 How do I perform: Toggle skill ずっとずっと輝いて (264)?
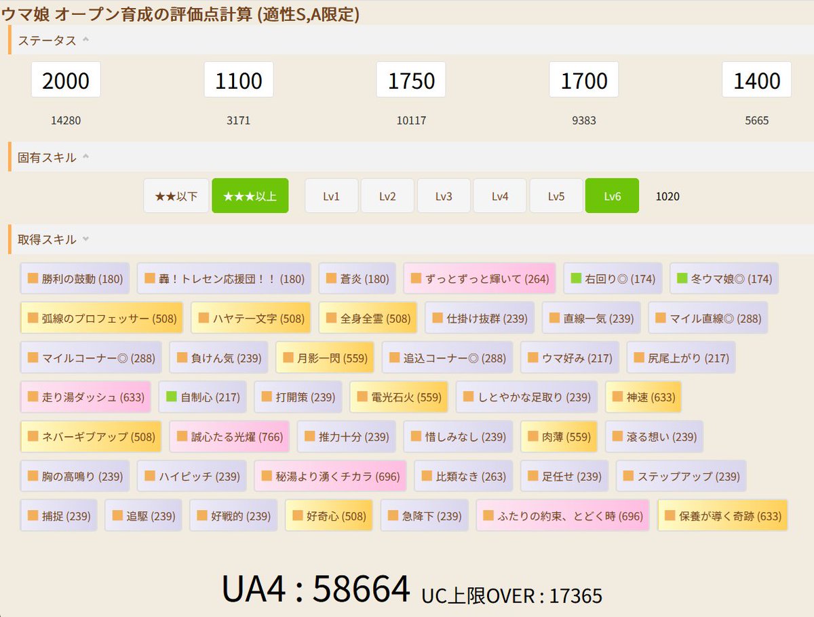480,279
